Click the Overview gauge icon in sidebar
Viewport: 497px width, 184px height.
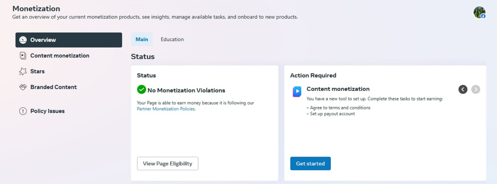(x=23, y=40)
